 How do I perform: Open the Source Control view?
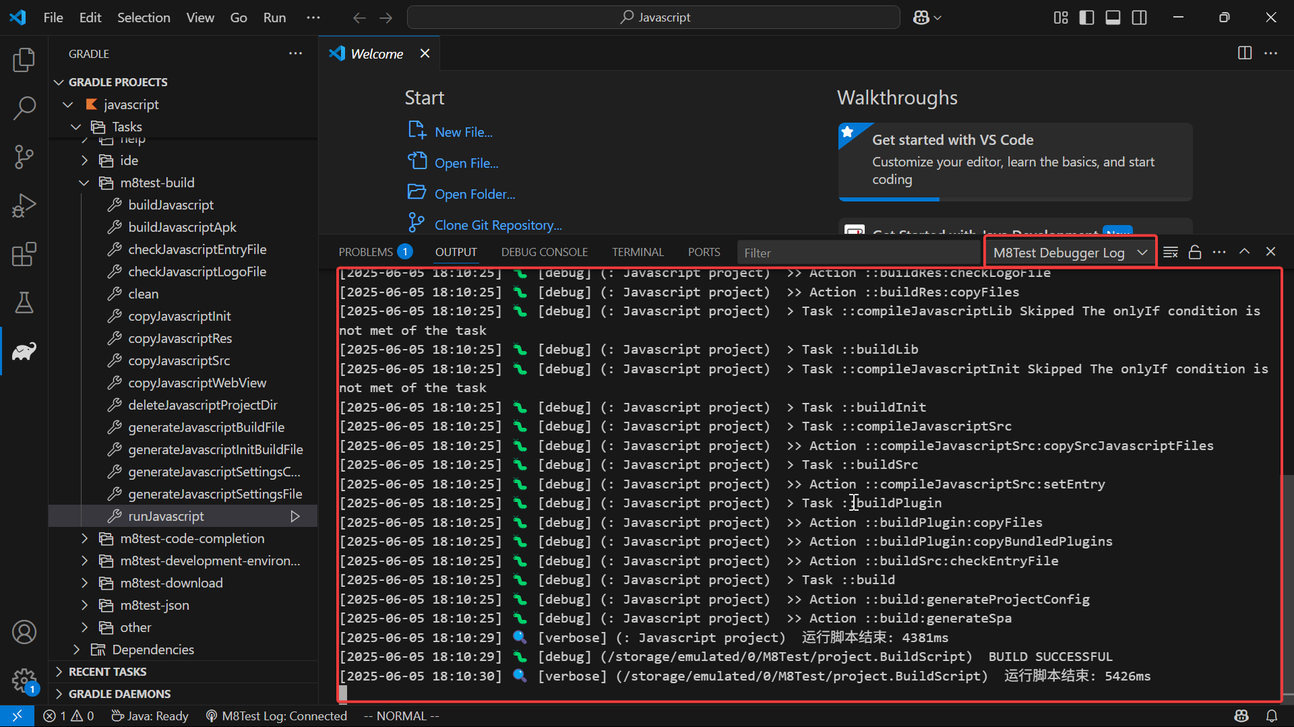24,156
